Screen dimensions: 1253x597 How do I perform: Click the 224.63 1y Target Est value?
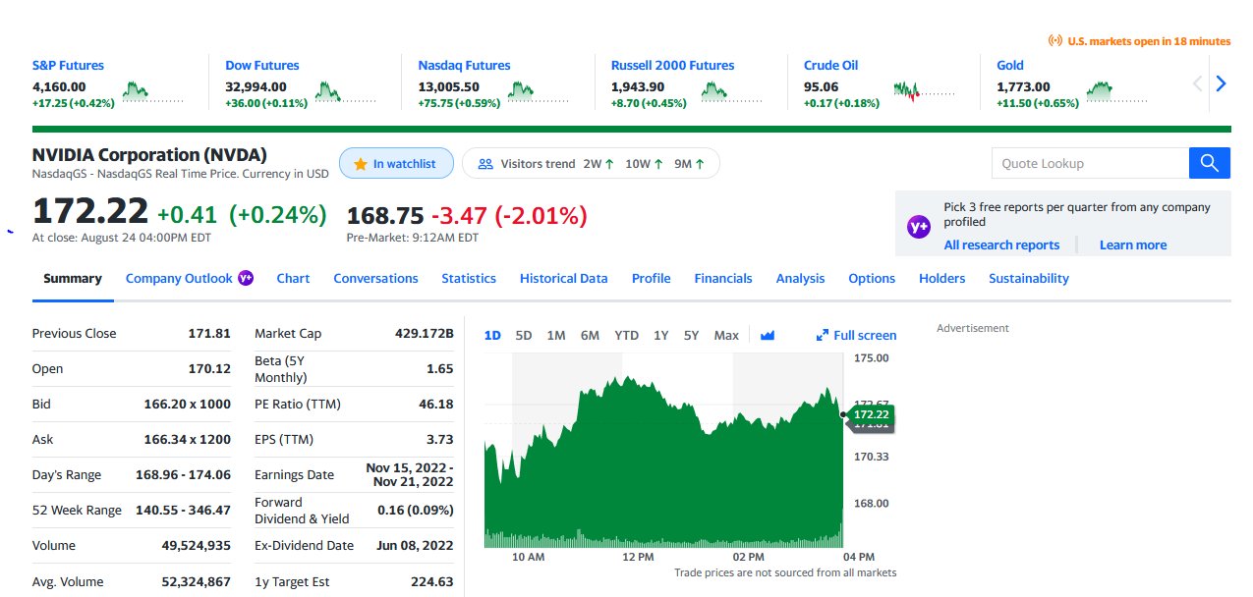(x=432, y=582)
